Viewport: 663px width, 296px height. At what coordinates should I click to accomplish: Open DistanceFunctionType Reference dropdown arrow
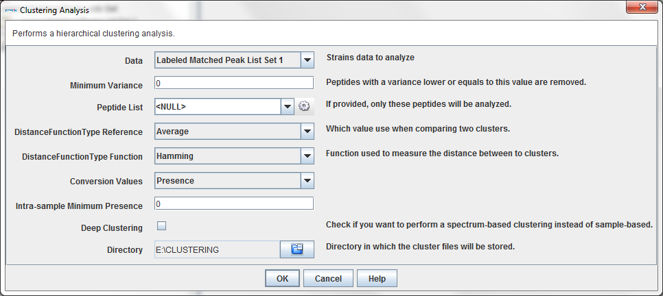pyautogui.click(x=307, y=132)
